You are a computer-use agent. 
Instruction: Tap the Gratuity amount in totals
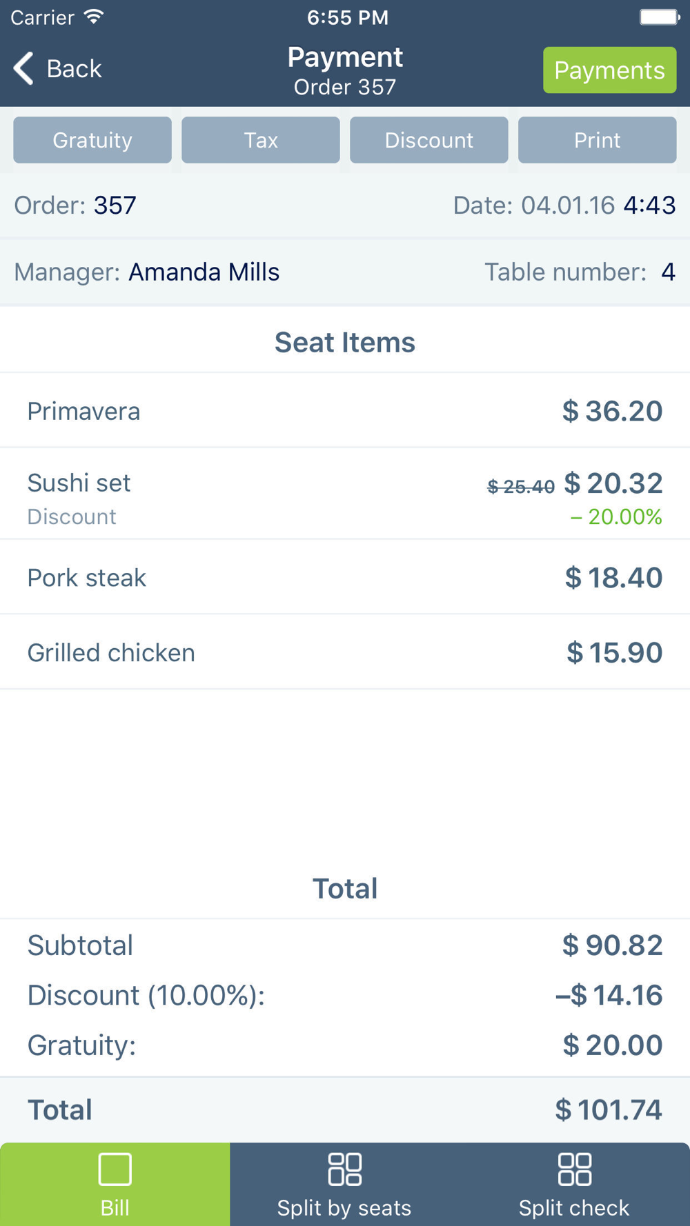tap(613, 1045)
